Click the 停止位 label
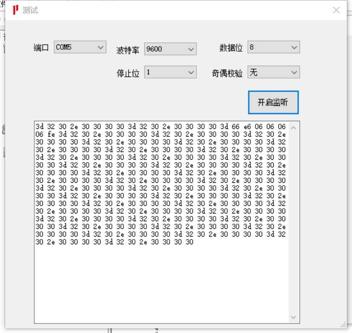 tap(128, 73)
